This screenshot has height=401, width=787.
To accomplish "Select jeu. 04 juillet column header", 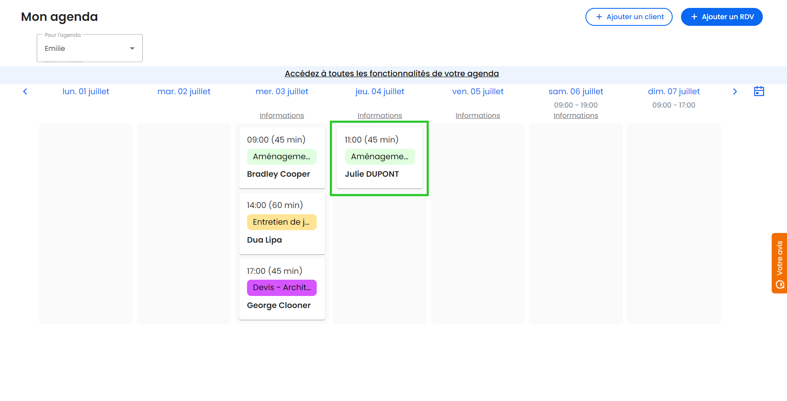I will click(x=380, y=92).
